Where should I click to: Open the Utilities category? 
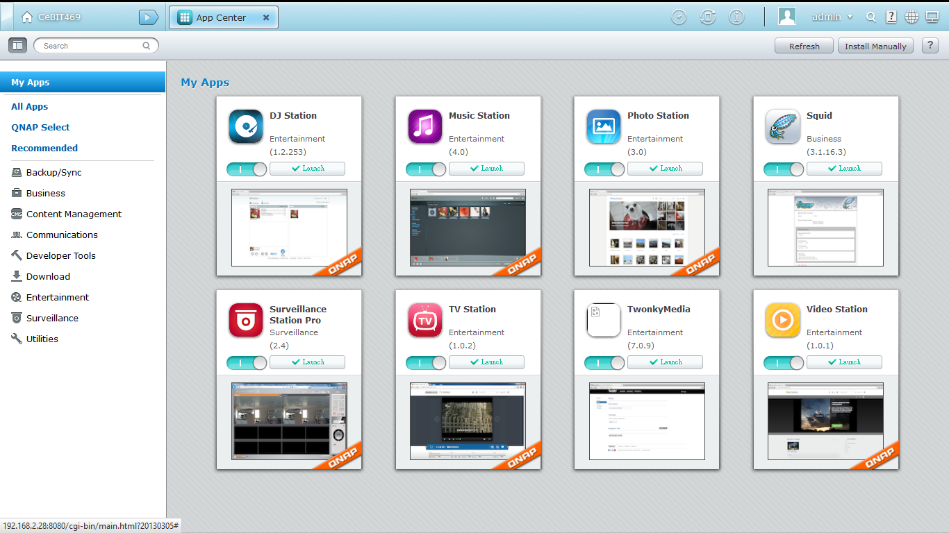tap(35, 339)
